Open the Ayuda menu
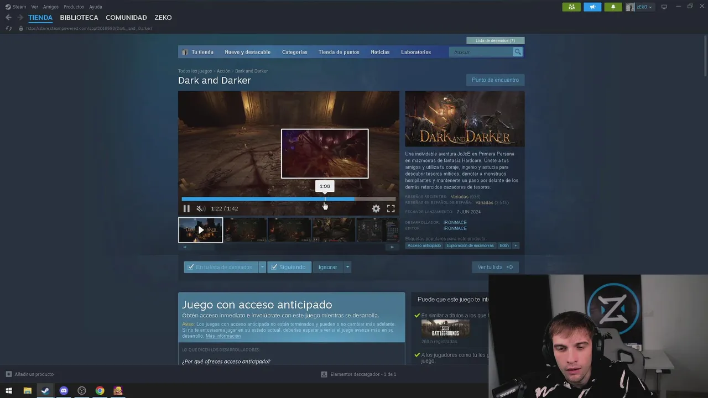The width and height of the screenshot is (708, 398). [x=96, y=7]
